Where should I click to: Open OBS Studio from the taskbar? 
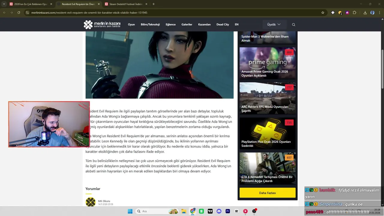[254, 211]
